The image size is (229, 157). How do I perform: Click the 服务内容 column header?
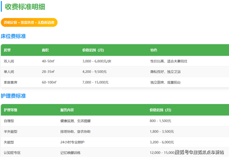(x=67, y=110)
